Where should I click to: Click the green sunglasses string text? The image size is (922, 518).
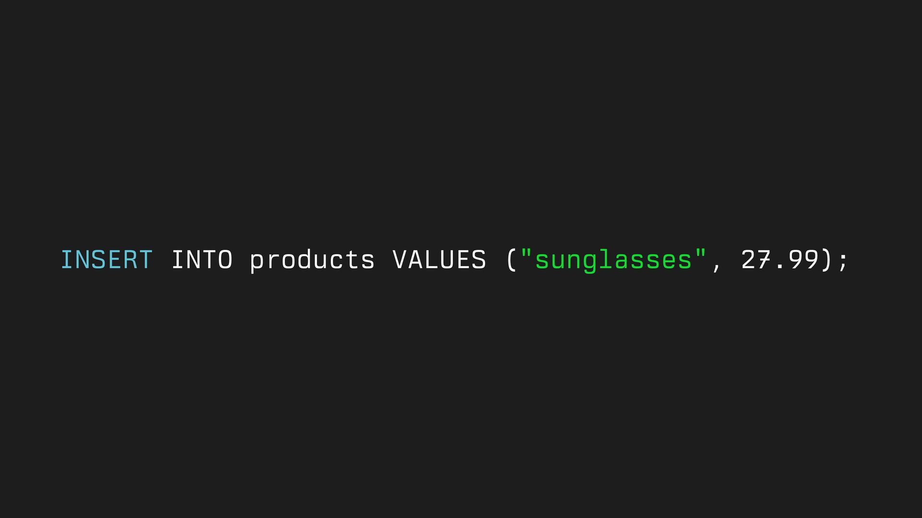[x=613, y=260]
